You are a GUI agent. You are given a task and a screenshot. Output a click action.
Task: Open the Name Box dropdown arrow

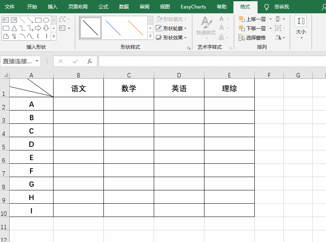(x=37, y=61)
